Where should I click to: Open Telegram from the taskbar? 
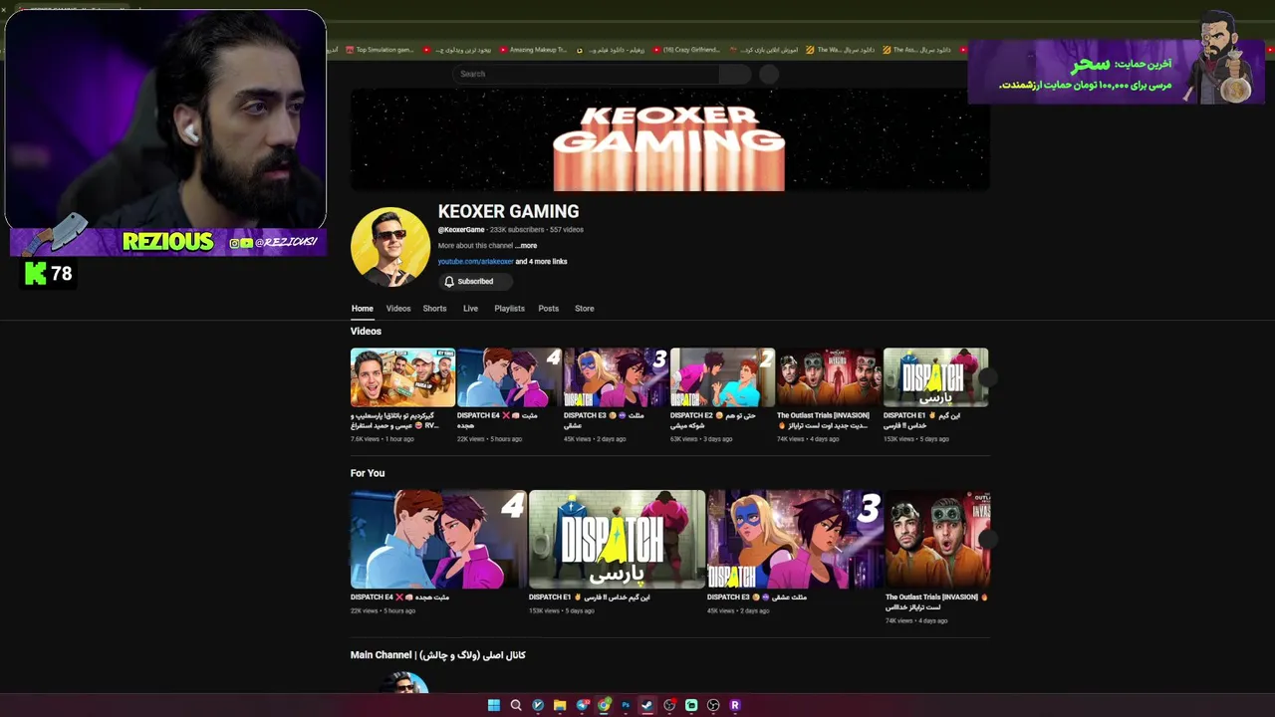[x=583, y=705]
